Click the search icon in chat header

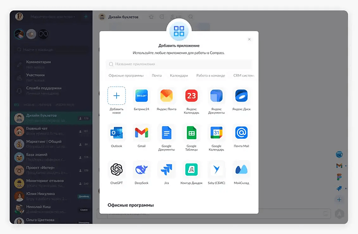(191, 17)
